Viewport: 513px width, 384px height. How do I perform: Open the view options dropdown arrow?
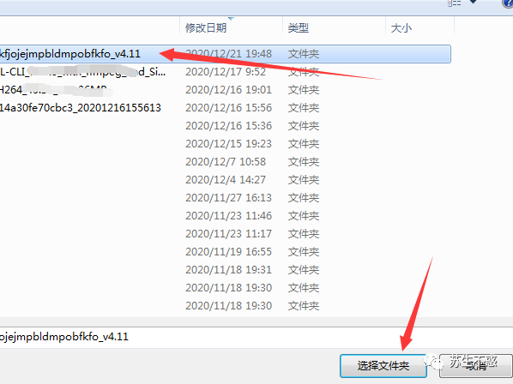pyautogui.click(x=473, y=2)
